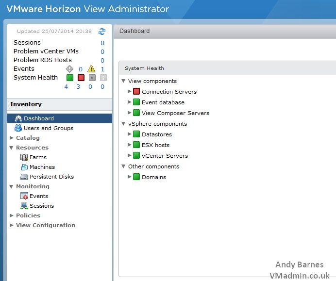Viewport: 336px width, 281px height.
Task: Expand the Catalog inventory section
Action: coord(12,138)
